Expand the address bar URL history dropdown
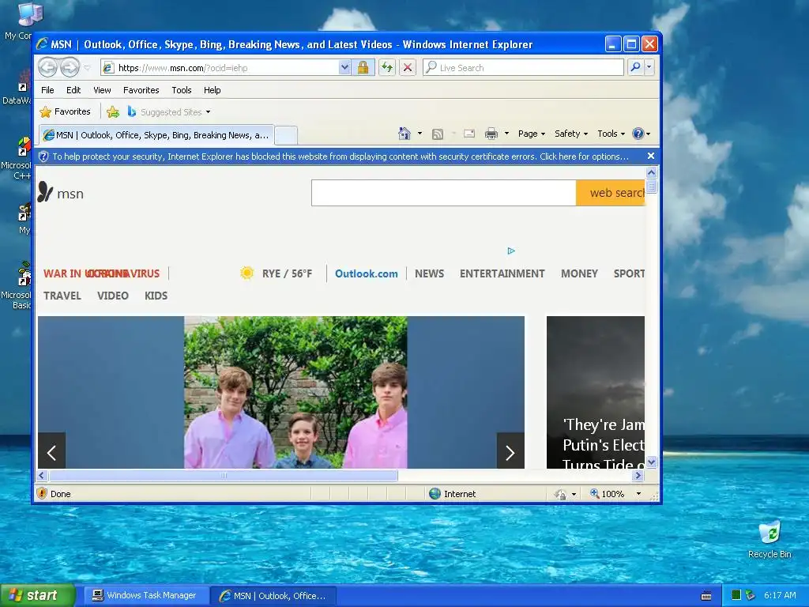Screen dimensions: 809x607 click(344, 68)
